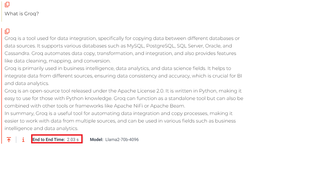Open the response info icon

(23, 140)
